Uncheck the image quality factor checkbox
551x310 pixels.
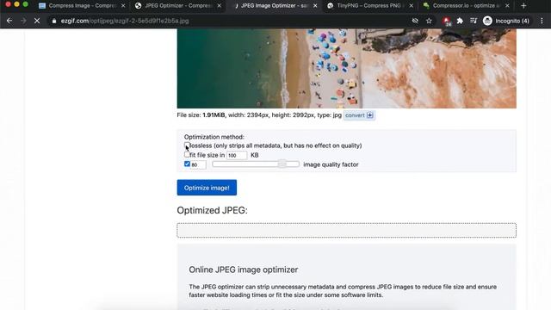[187, 164]
